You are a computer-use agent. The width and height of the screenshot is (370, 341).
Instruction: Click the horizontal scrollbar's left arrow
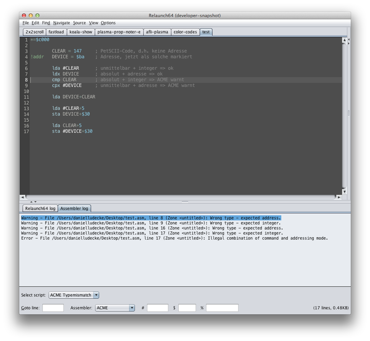[x=22, y=197]
